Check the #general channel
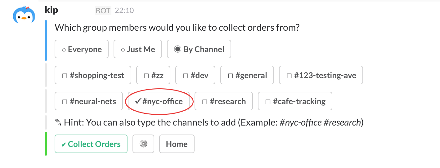Screen dimensions: 440x168 tap(247, 75)
